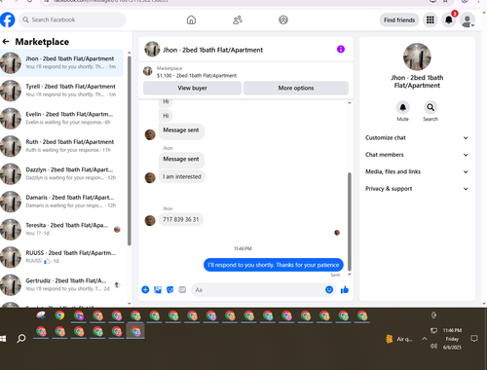Viewport: 487px width, 370px height.
Task: Open Ruth conversation in list
Action: 61,146
